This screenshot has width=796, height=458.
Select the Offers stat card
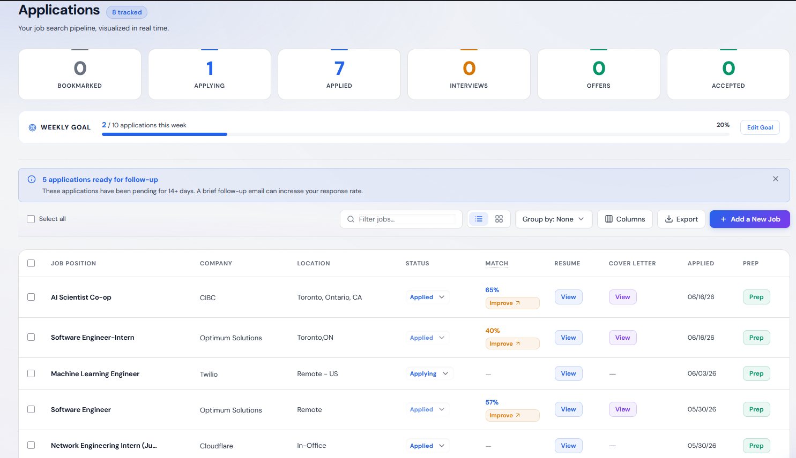[x=599, y=74]
